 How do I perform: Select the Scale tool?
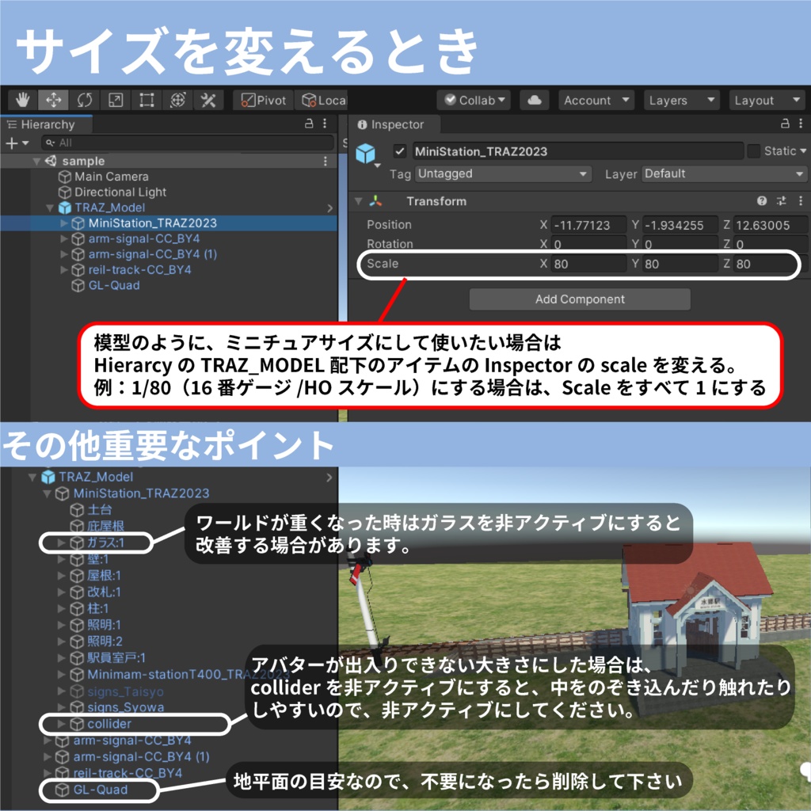click(116, 100)
